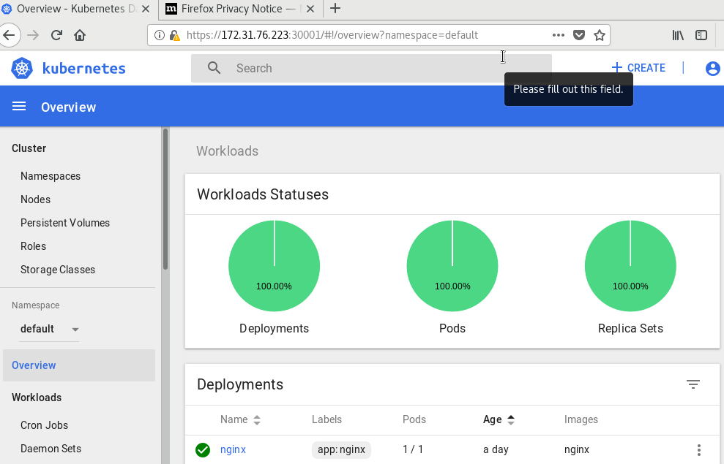Open the Firefox library icon
724x464 pixels.
(x=678, y=35)
